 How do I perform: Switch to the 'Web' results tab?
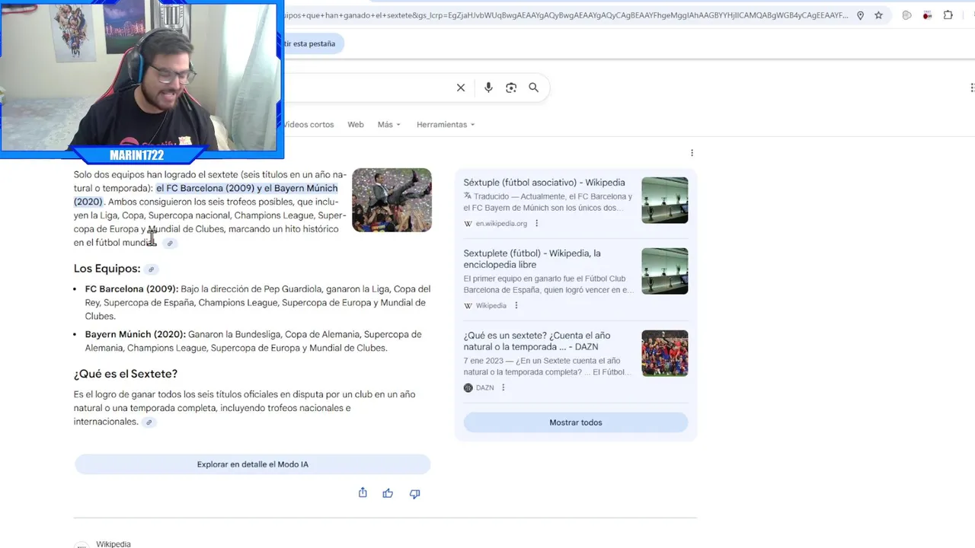(x=356, y=125)
